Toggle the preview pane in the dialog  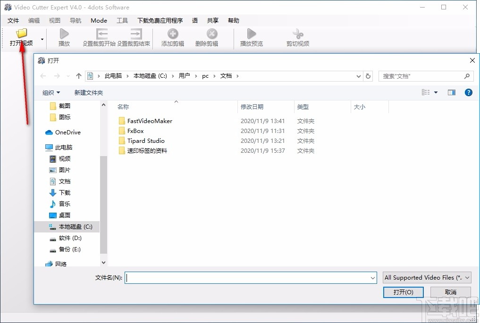pyautogui.click(x=451, y=92)
